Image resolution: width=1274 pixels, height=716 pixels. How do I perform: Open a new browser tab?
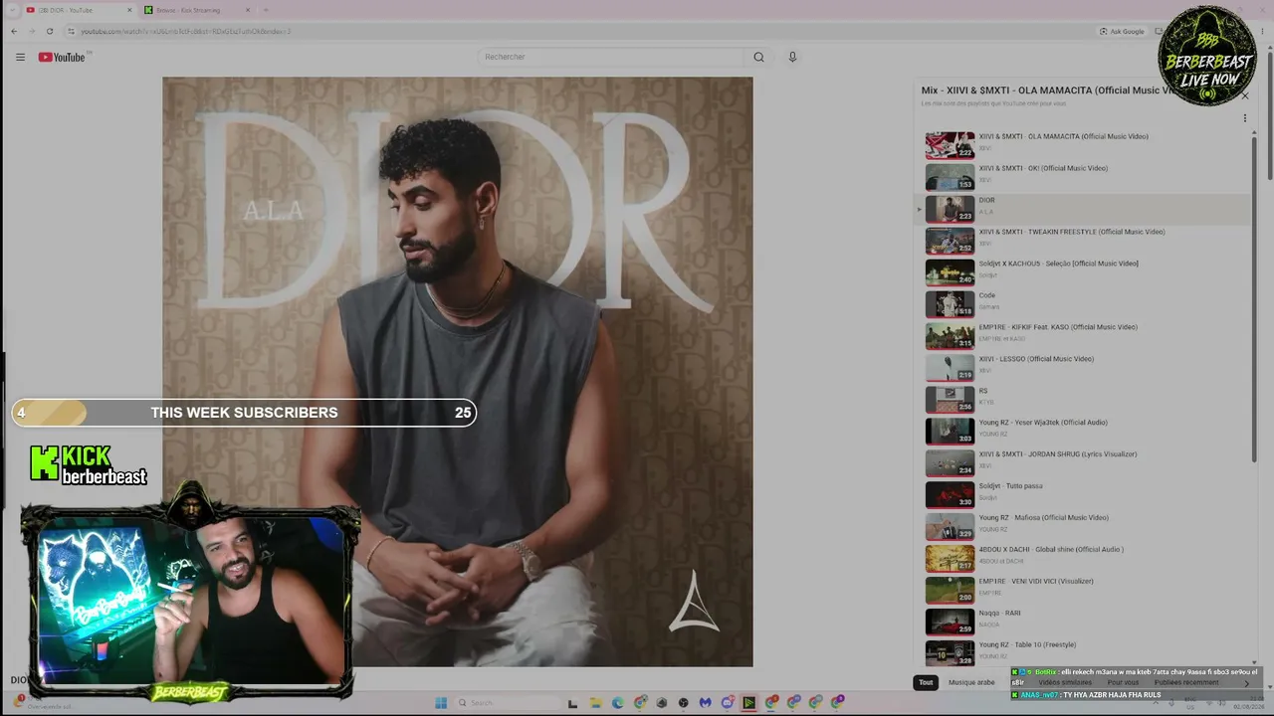pos(265,10)
